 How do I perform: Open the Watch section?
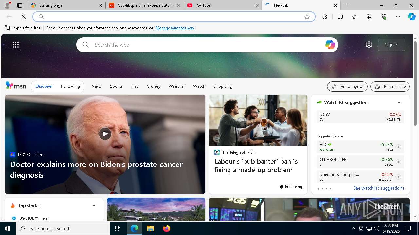click(199, 86)
